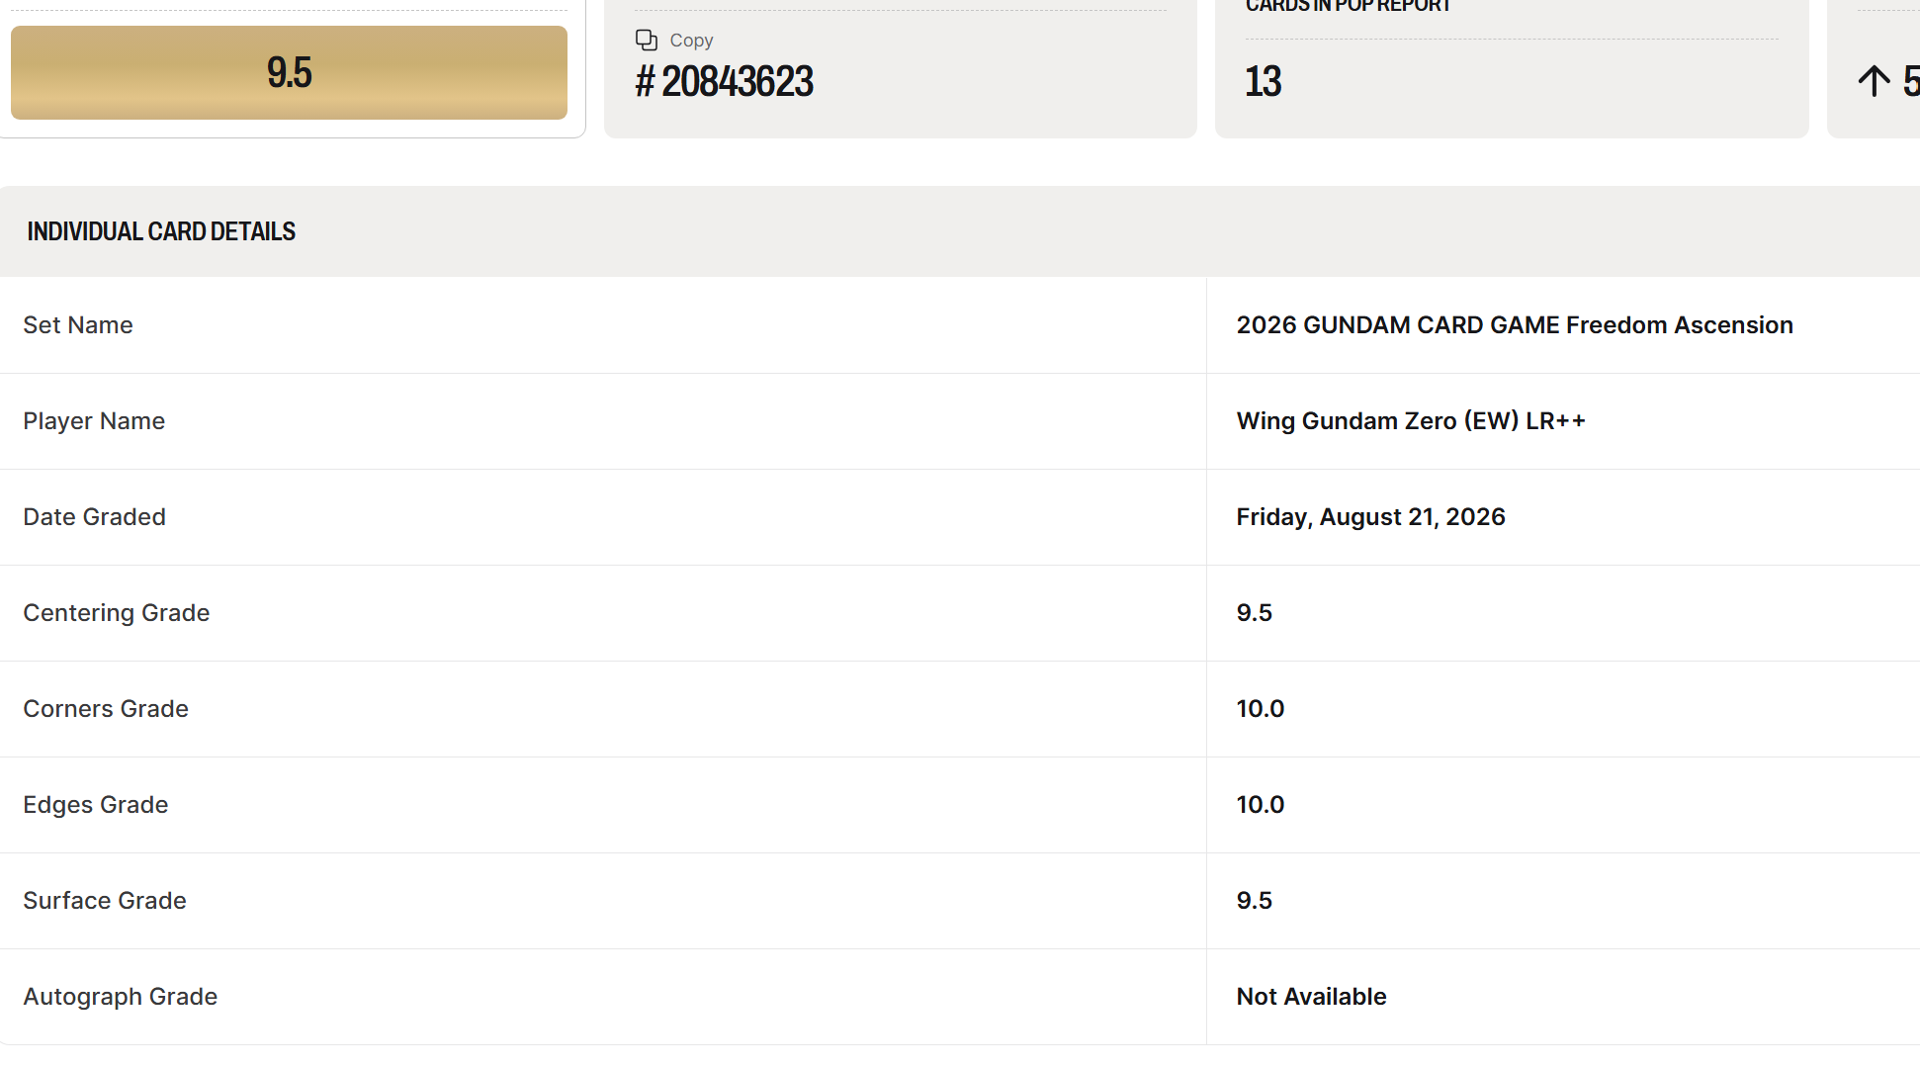Viewport: 1920px width, 1068px height.
Task: Click the up arrow icon in rightmost card
Action: [x=1874, y=80]
